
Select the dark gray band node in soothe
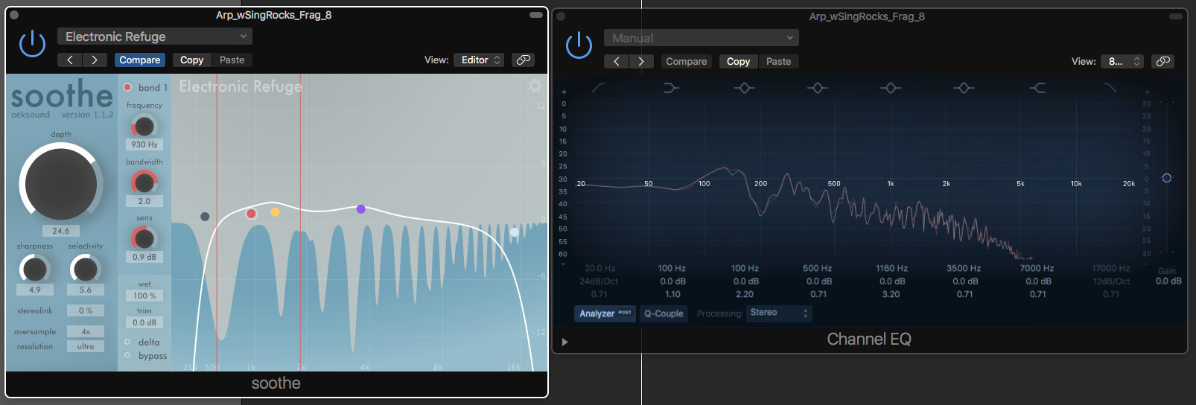[x=205, y=217]
